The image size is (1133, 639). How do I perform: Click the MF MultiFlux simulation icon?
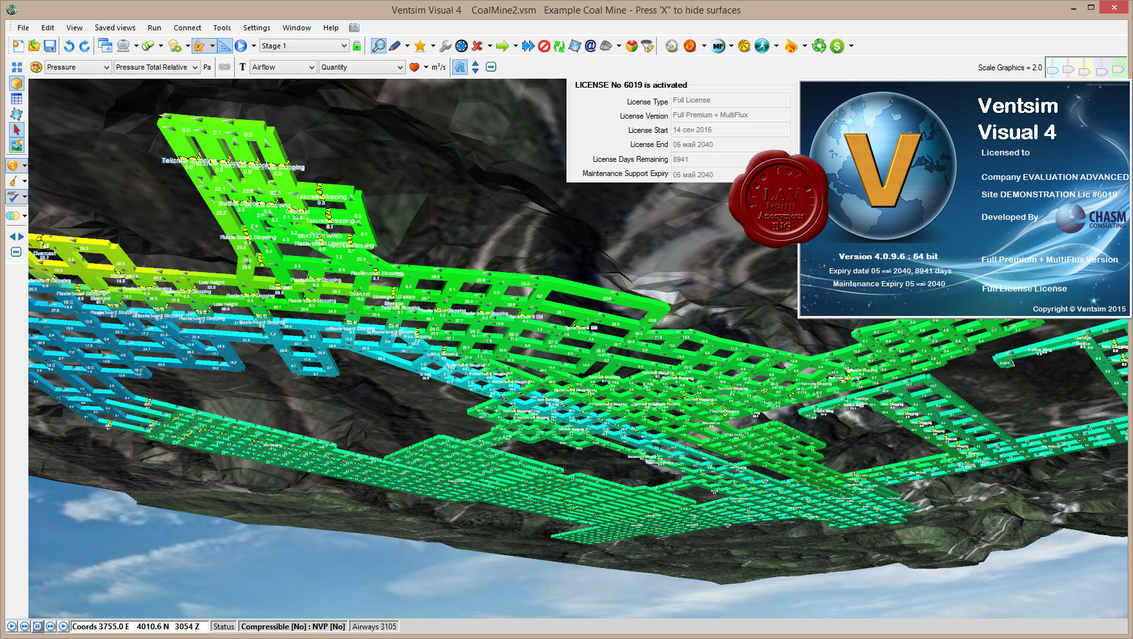[718, 46]
